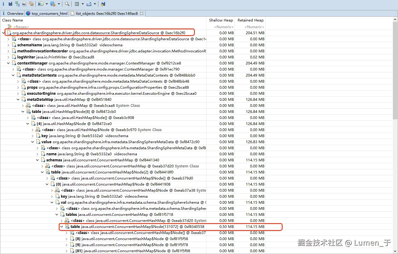
Task: Close the list_objects tab
Action: (142, 13)
